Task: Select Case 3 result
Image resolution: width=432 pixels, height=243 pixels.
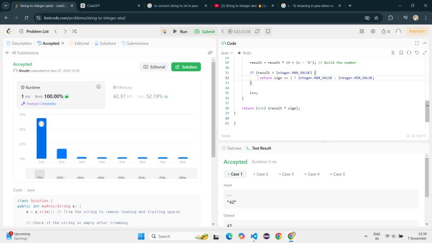Action: pyautogui.click(x=286, y=174)
